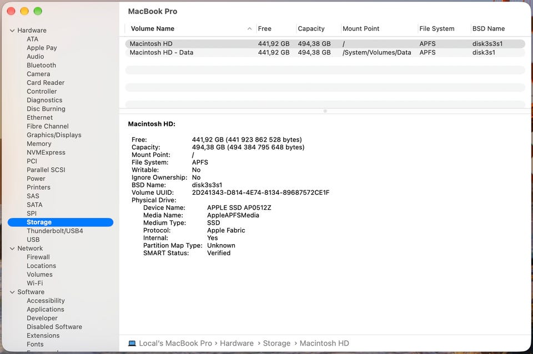Open Fonts under Software
Viewport: 533px width, 354px height.
tap(36, 345)
